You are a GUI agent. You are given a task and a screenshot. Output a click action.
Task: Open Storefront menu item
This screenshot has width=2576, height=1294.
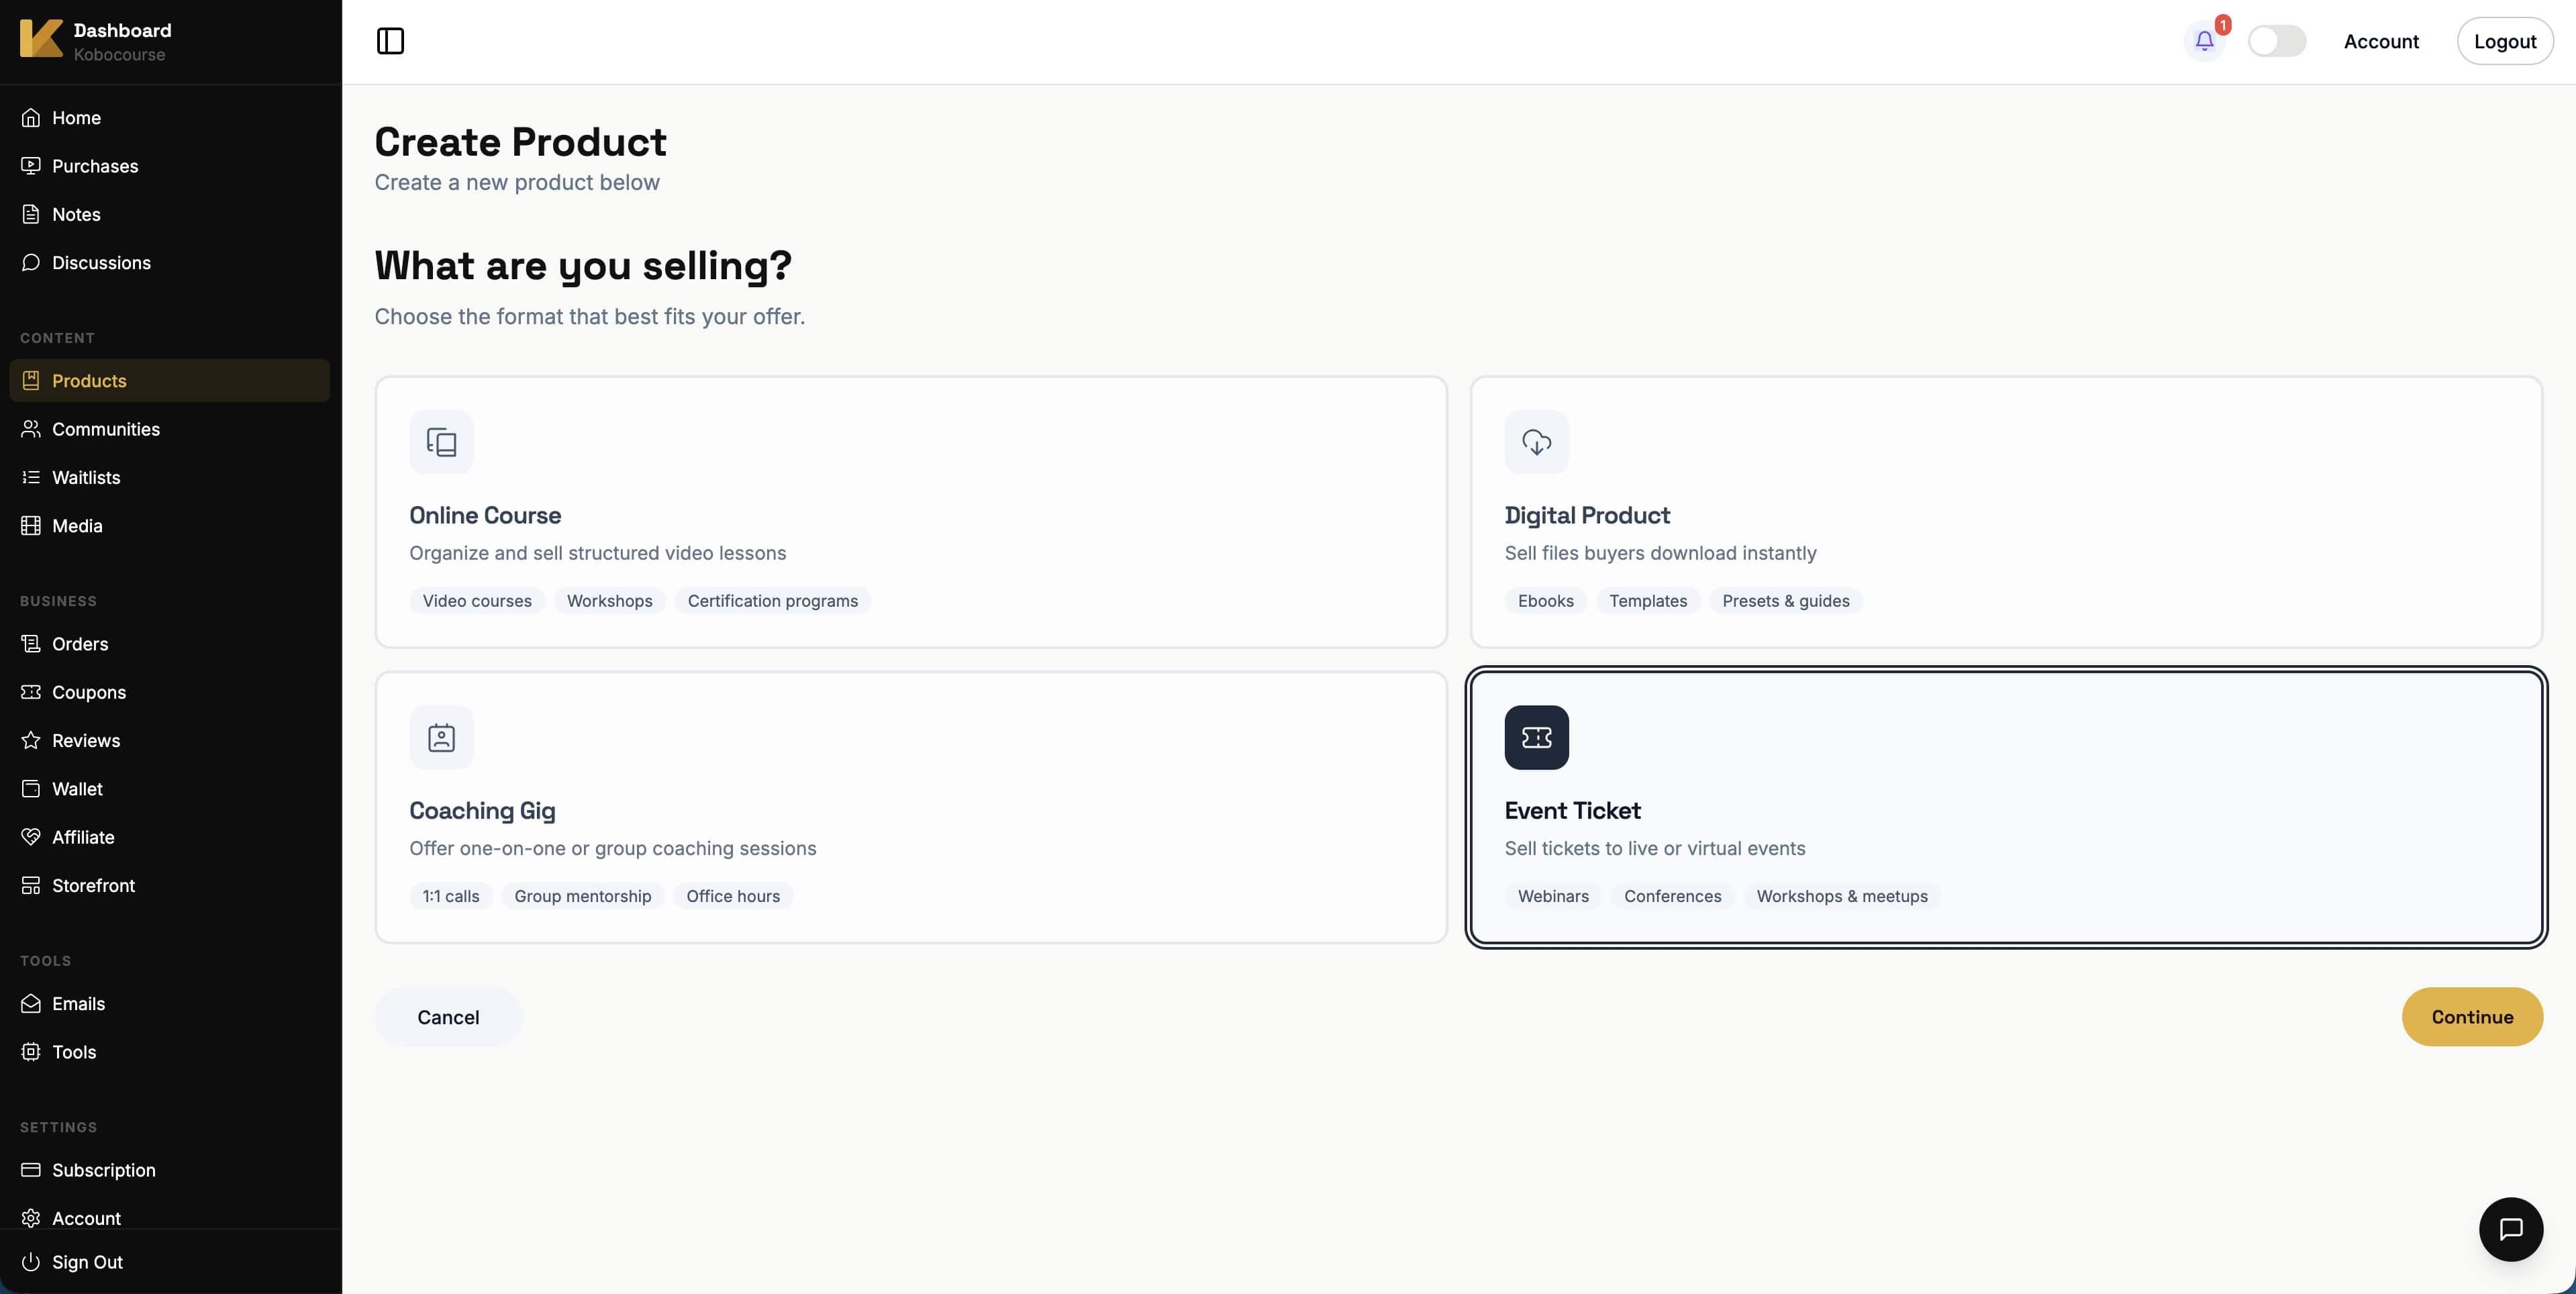pos(169,886)
